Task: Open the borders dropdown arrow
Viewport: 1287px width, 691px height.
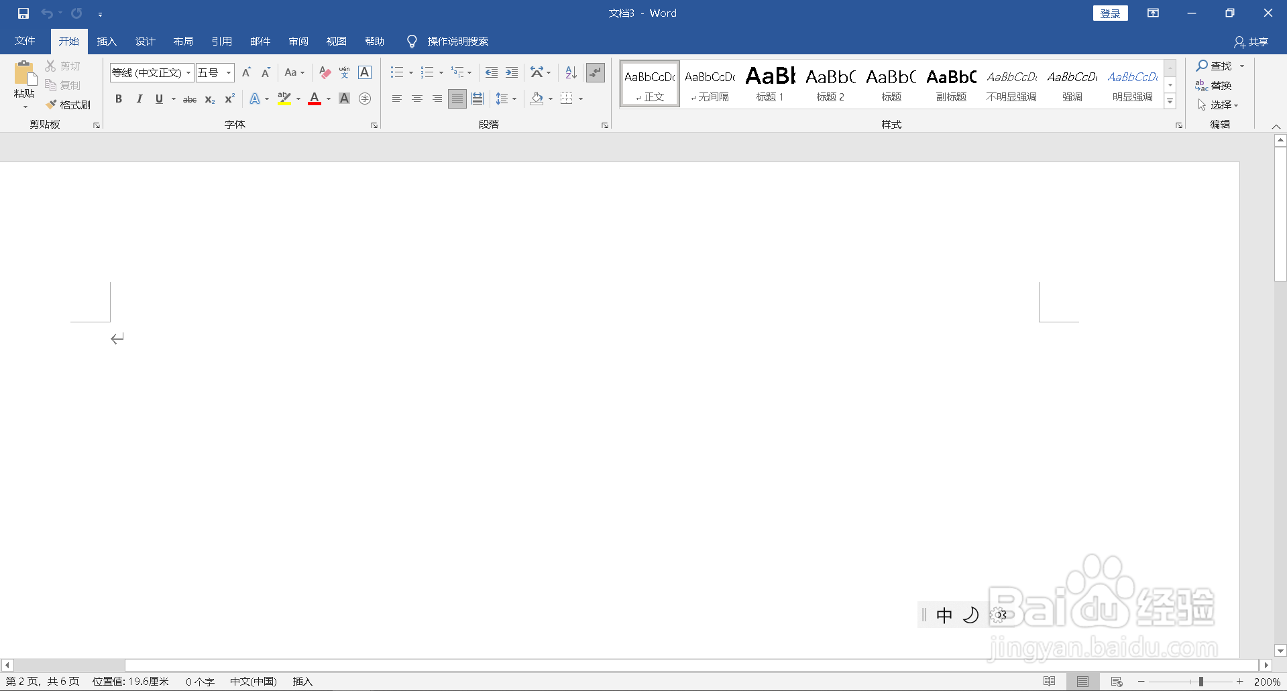Action: pos(581,99)
